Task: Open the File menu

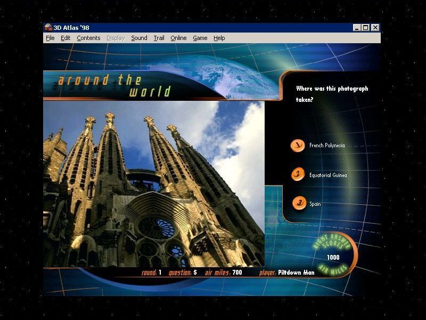Action: 50,38
